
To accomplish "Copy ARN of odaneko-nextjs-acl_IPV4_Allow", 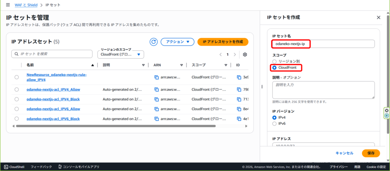I will click(x=156, y=89).
